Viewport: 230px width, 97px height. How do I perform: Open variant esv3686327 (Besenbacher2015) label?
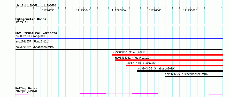pyautogui.click(x=187, y=74)
